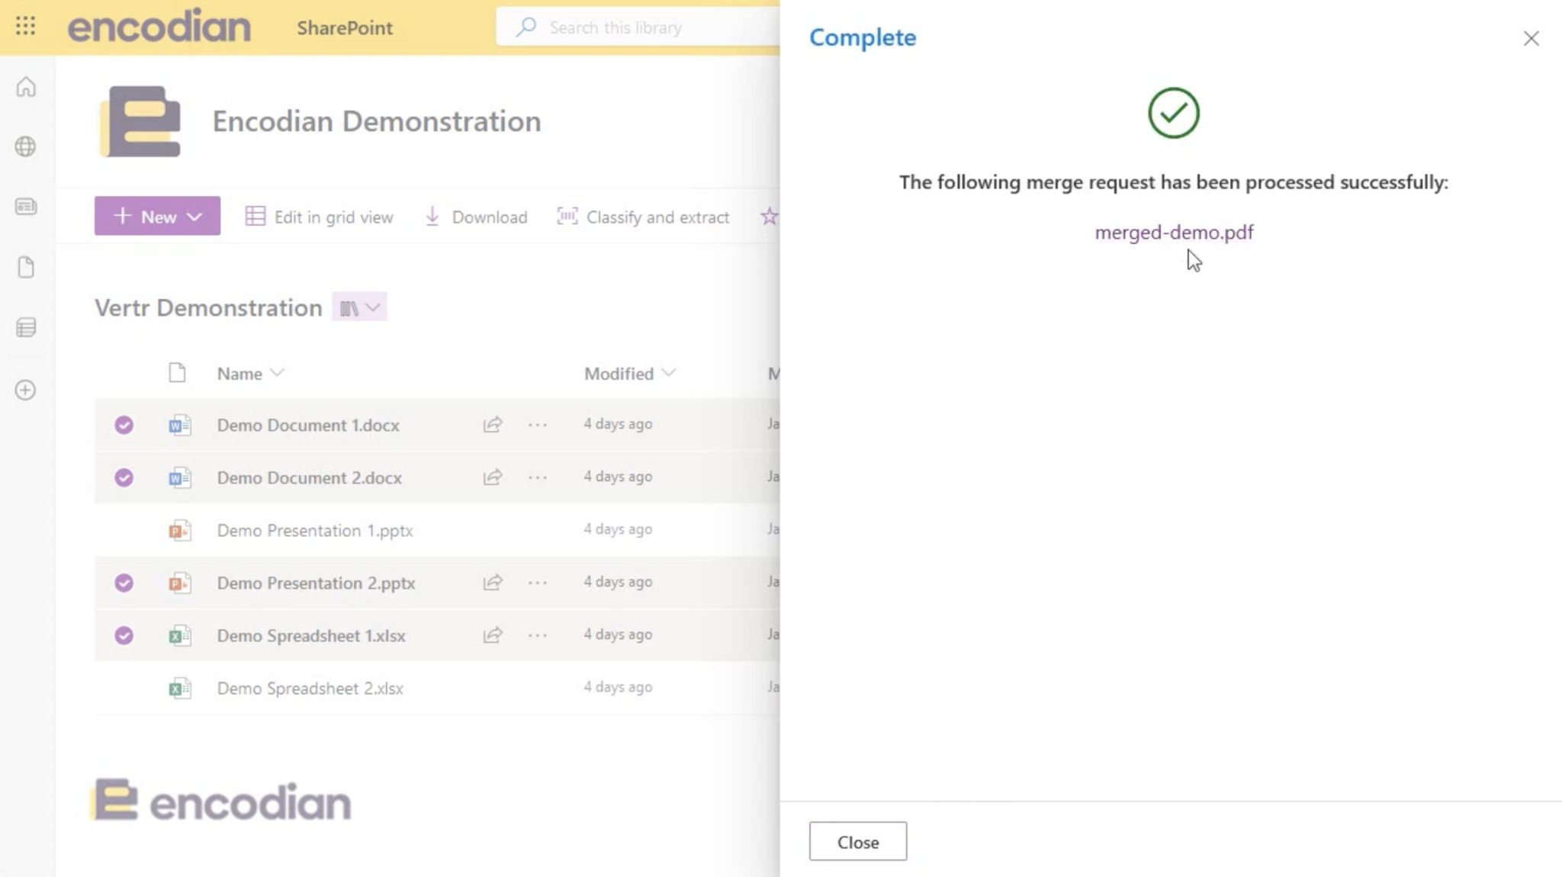Open Demo Presentation 2.pptx file
The height and width of the screenshot is (877, 1562).
pos(317,583)
